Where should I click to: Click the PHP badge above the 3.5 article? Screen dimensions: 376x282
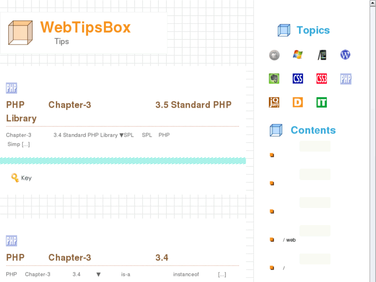tap(11, 88)
